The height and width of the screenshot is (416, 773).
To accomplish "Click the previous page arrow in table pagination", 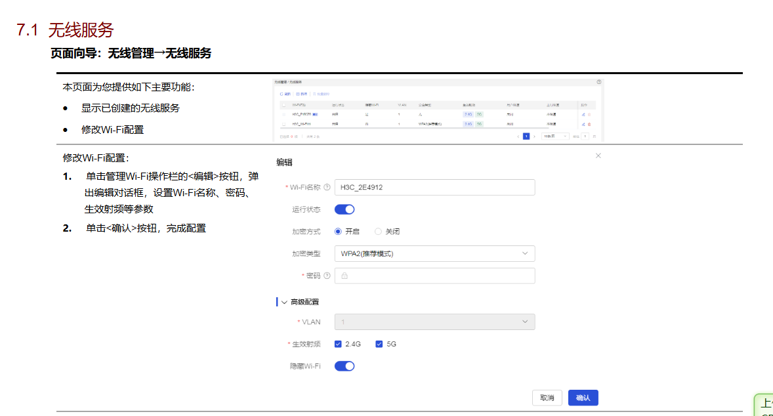I will [518, 136].
